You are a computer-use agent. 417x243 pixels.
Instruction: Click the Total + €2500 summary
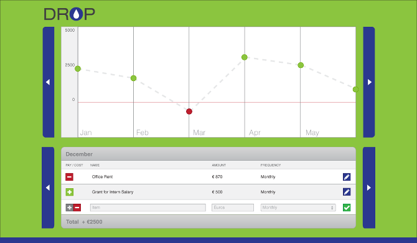pyautogui.click(x=84, y=222)
